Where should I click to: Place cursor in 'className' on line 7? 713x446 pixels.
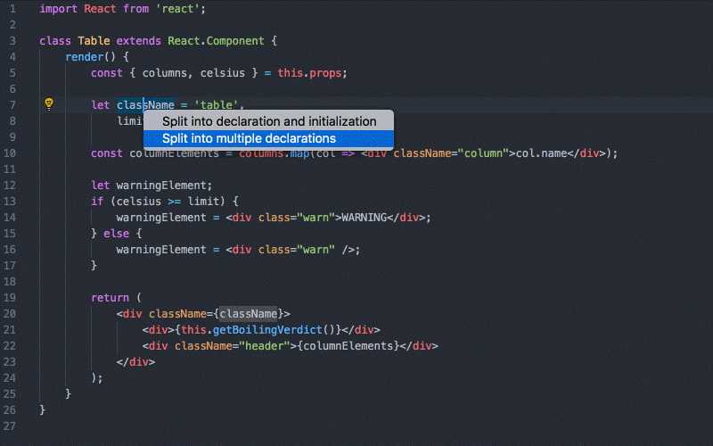[145, 105]
